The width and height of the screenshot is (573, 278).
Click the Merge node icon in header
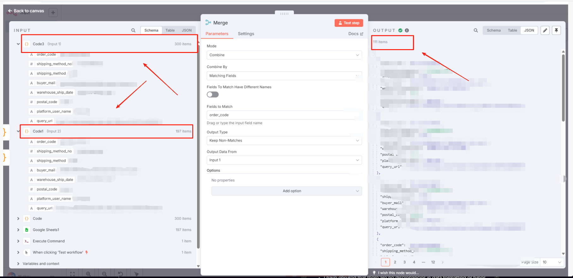tap(208, 22)
